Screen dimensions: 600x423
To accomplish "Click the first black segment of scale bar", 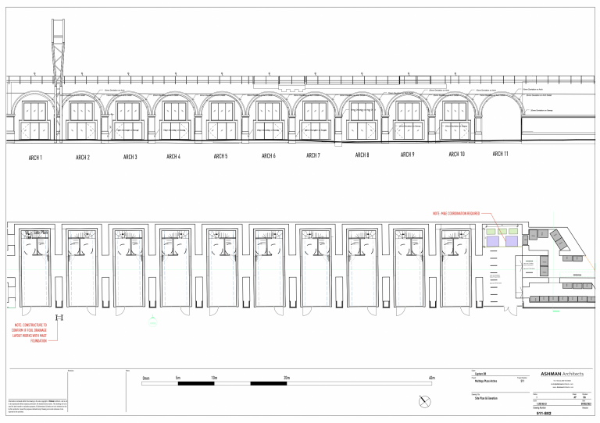I will click(x=196, y=383).
